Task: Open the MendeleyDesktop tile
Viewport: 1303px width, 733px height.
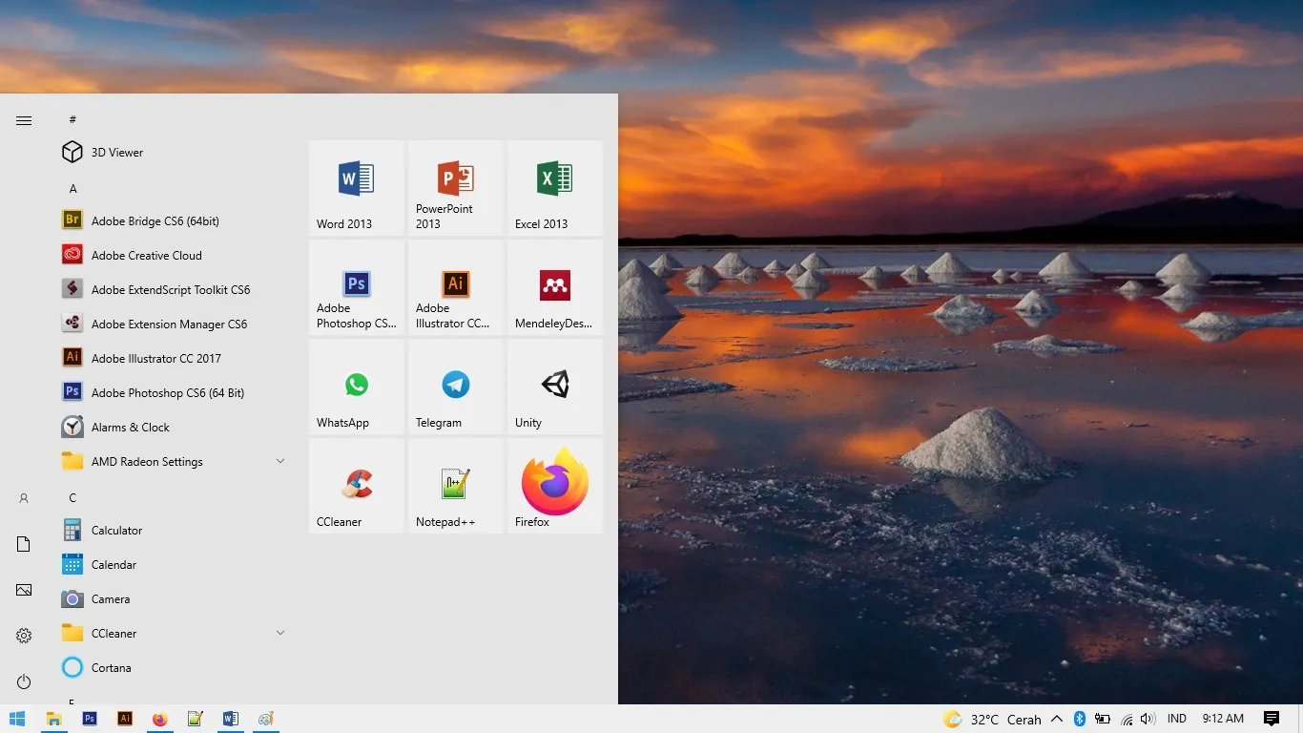Action: pos(555,287)
